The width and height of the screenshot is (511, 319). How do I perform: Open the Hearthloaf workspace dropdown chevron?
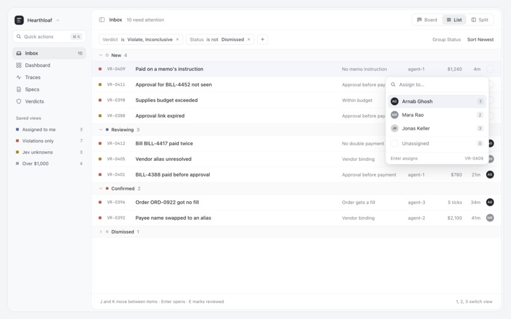click(58, 20)
